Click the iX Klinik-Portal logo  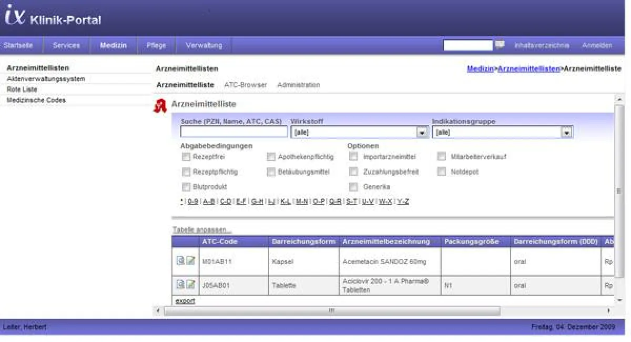click(53, 18)
